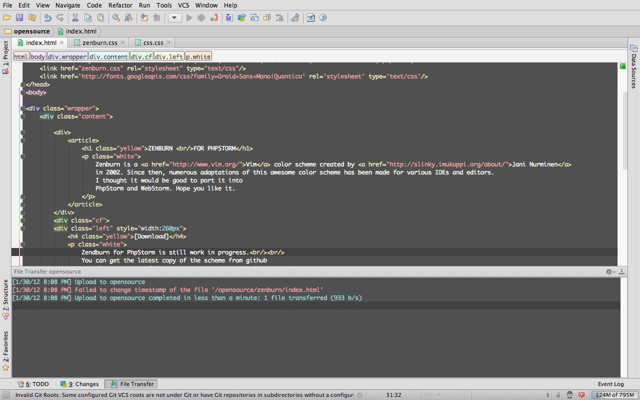
Task: Open the File Transfer panel gear icon
Action: click(609, 271)
